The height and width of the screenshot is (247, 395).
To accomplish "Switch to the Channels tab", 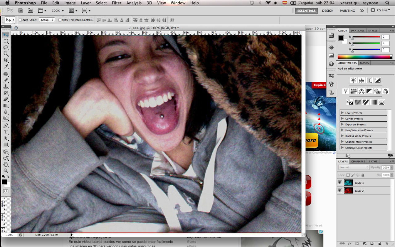I will tap(358, 161).
